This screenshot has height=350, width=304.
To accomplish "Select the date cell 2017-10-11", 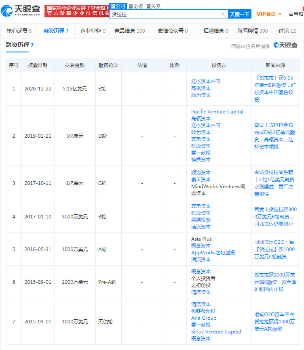I will [38, 183].
